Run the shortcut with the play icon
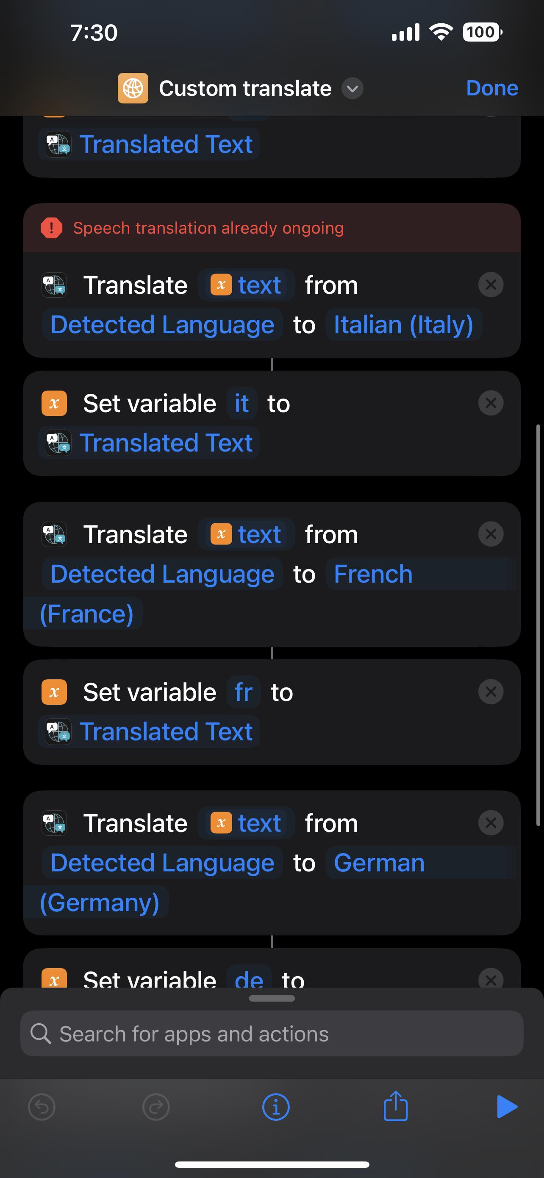The image size is (544, 1178). pyautogui.click(x=508, y=1107)
